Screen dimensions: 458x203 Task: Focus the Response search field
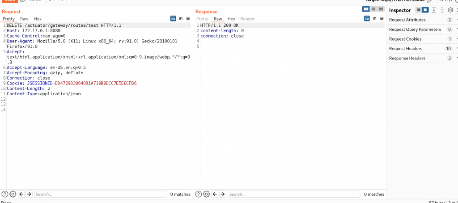[x=294, y=194]
